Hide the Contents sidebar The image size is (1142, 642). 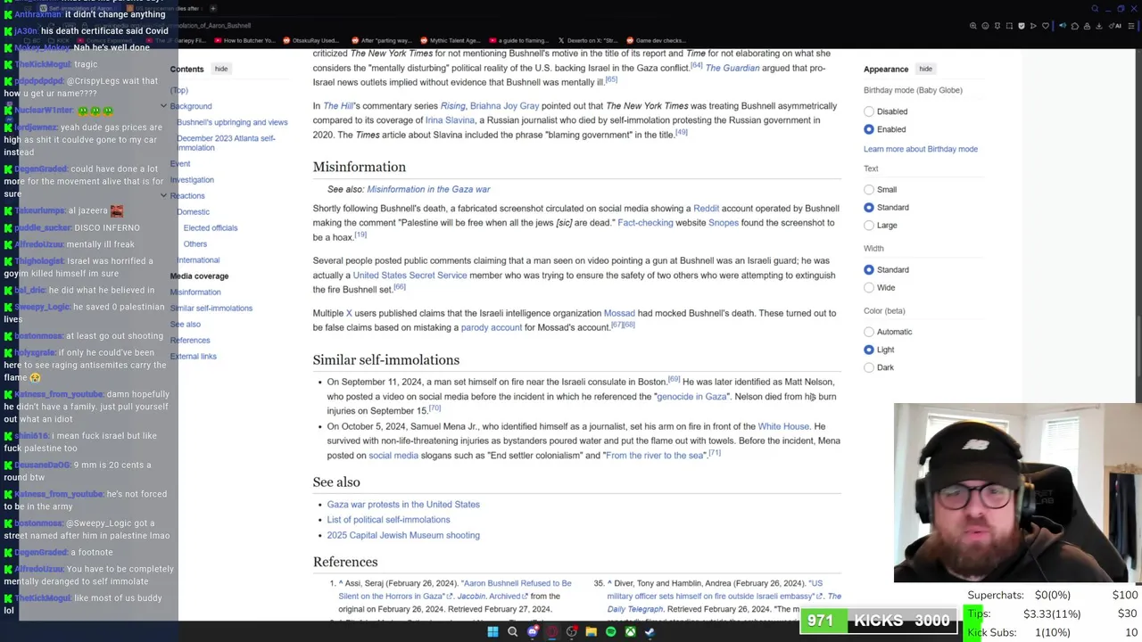[x=221, y=69]
